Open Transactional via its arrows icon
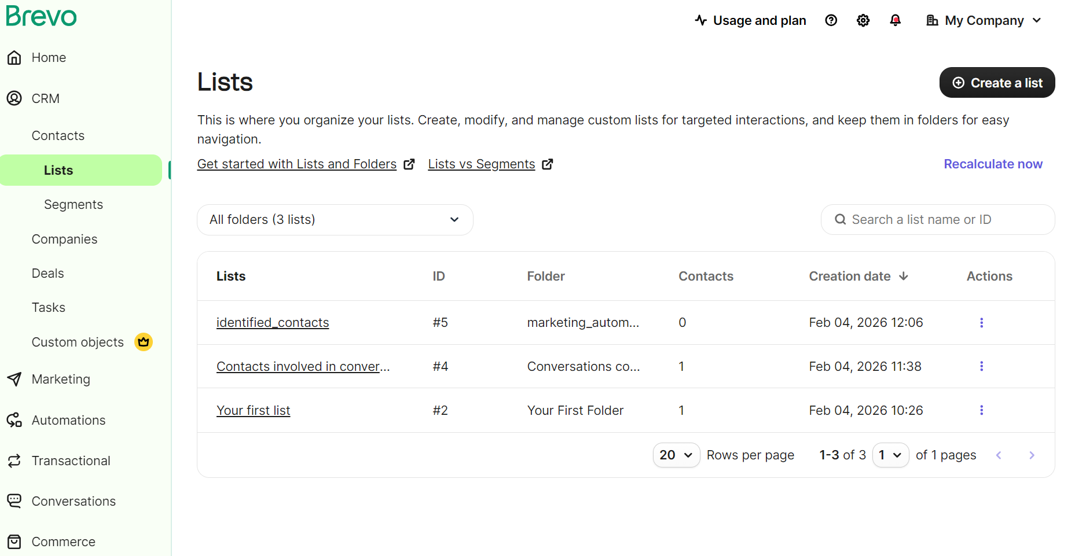 click(14, 461)
